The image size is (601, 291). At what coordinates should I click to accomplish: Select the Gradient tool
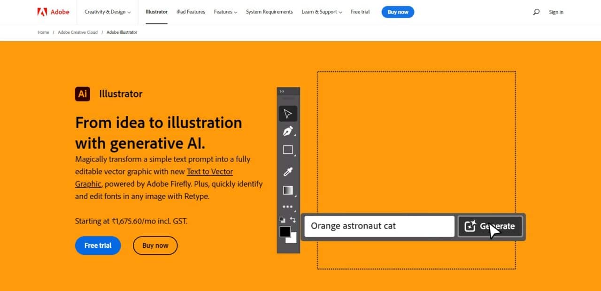point(288,190)
